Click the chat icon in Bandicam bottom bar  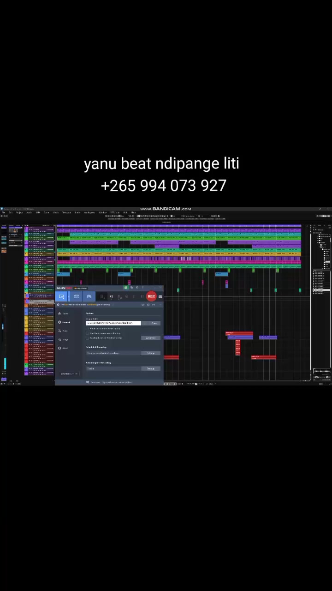[x=88, y=382]
